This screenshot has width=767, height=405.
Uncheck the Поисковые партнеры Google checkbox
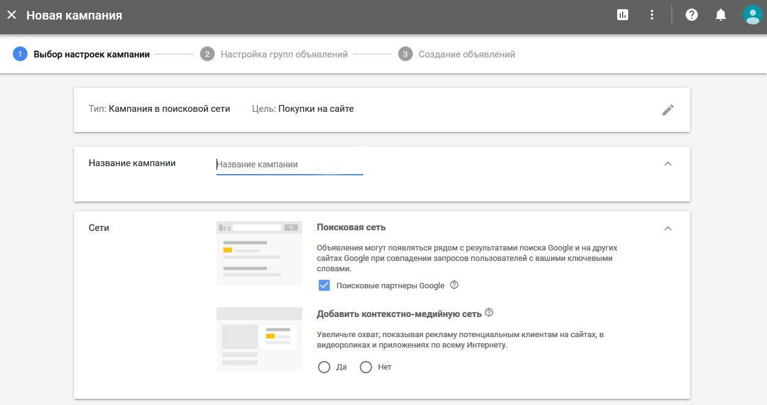click(x=324, y=285)
